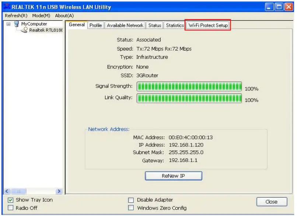297x216 pixels.
Task: Select the Realtek RTL8188 adapter entry
Action: click(x=46, y=30)
